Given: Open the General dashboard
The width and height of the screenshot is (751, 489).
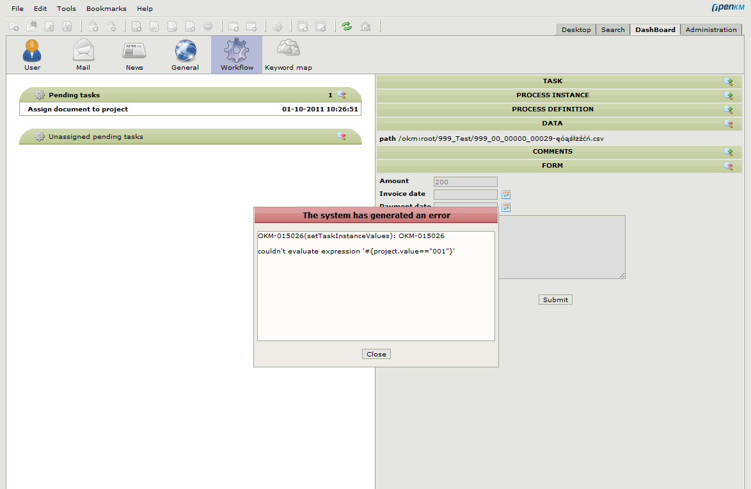Looking at the screenshot, I should [x=185, y=54].
